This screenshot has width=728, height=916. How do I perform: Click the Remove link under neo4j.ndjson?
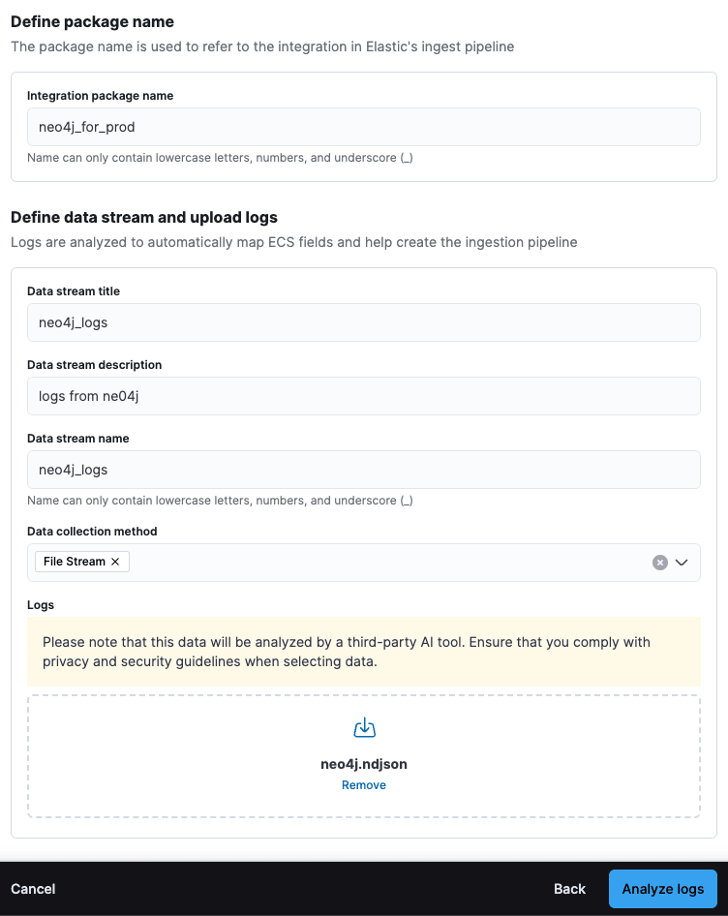point(363,784)
